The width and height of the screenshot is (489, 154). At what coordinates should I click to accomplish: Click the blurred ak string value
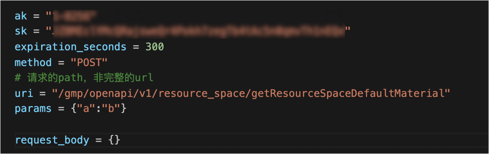click(x=72, y=16)
